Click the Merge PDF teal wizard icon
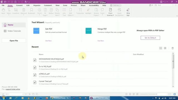 [88, 31]
